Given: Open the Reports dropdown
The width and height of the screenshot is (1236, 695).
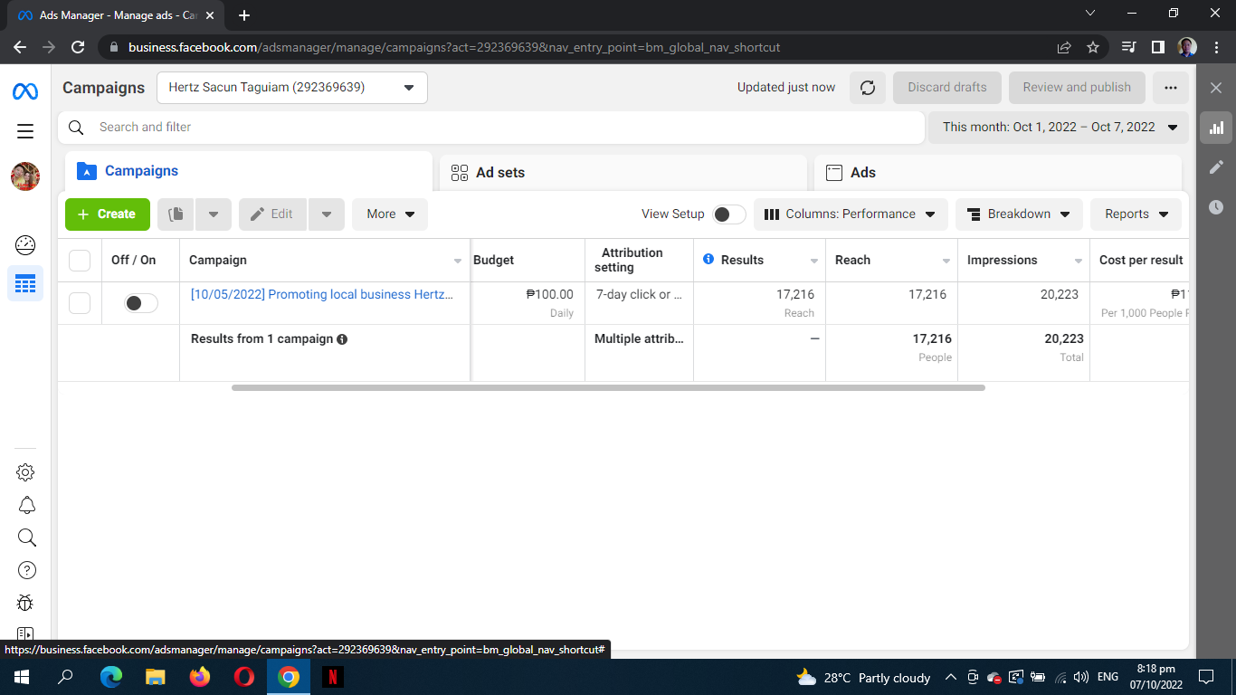Looking at the screenshot, I should pos(1136,214).
